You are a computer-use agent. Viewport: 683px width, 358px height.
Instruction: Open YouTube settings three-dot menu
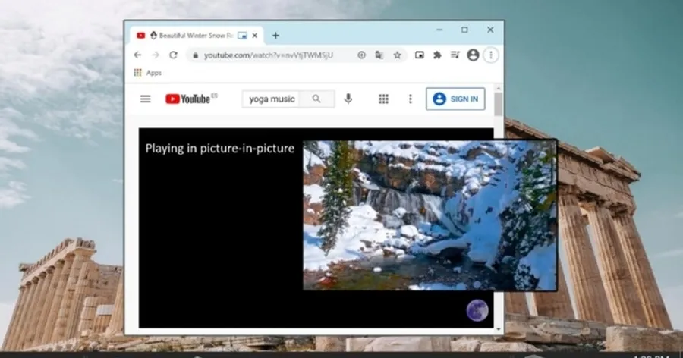(x=411, y=99)
